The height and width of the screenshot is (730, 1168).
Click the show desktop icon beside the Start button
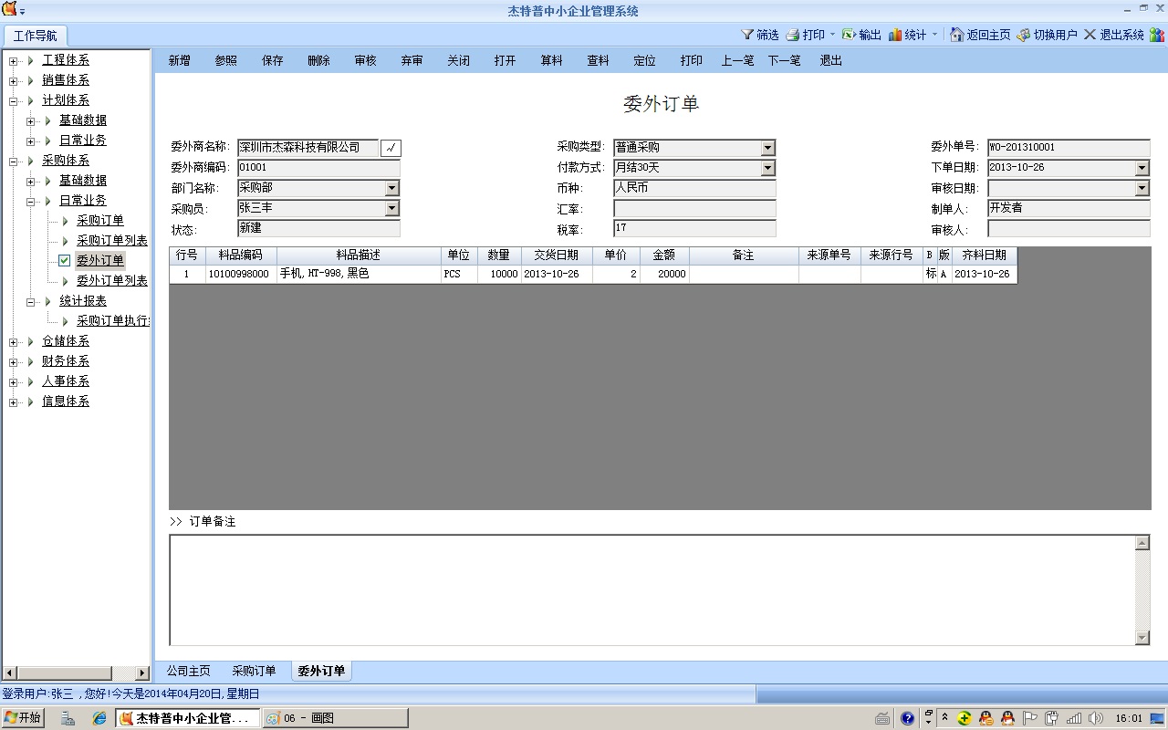pos(68,718)
